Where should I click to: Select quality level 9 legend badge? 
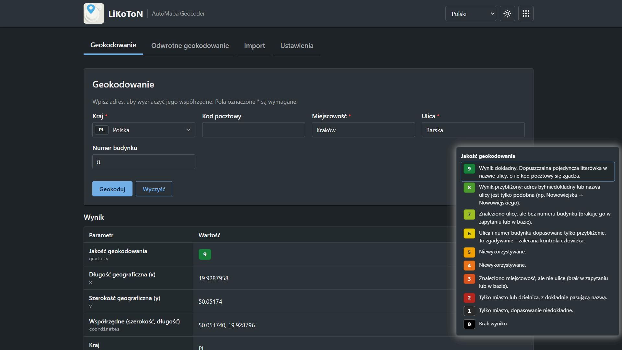point(469,169)
